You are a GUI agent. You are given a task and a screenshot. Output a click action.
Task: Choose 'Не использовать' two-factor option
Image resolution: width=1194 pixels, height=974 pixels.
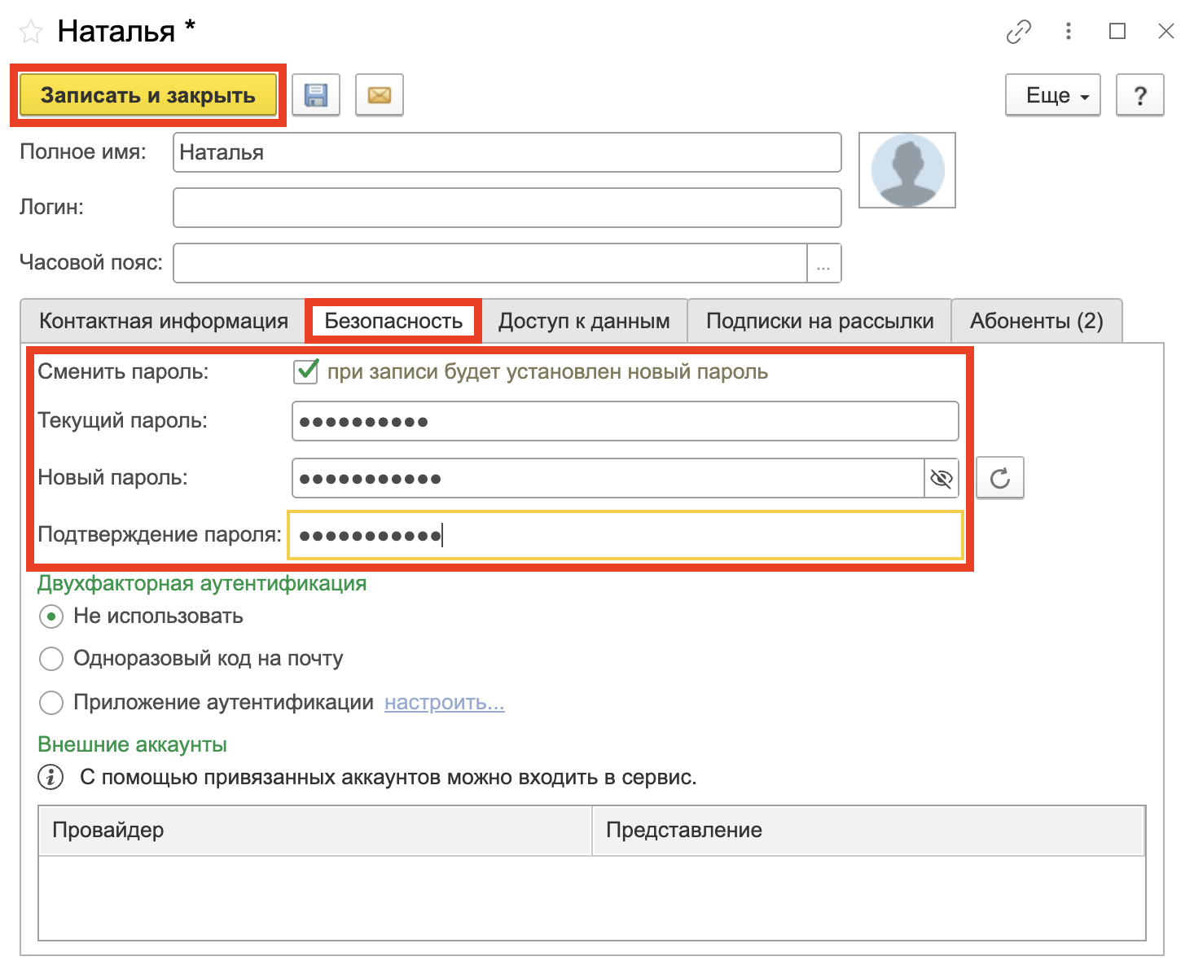pyautogui.click(x=51, y=616)
